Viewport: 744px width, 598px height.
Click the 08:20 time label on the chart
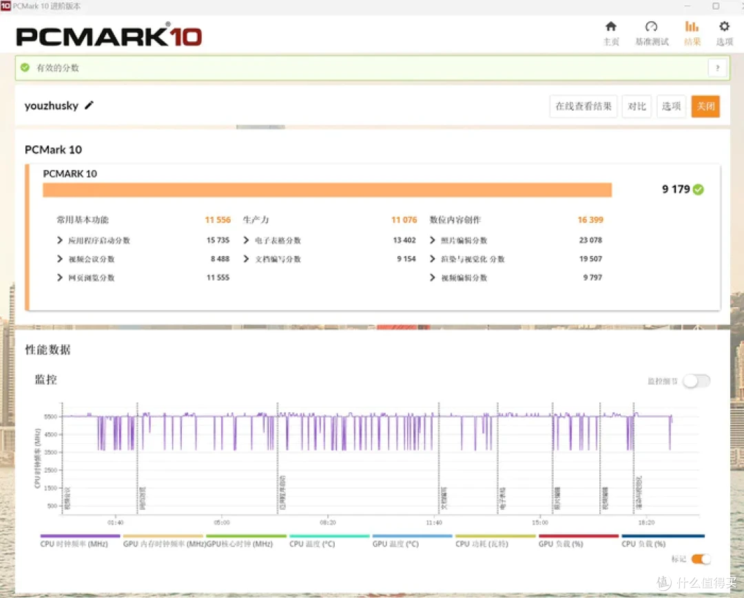[x=328, y=523]
